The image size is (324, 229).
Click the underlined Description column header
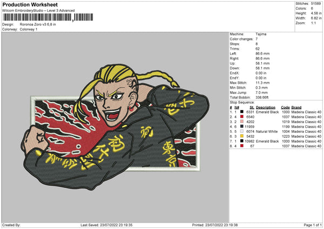[266, 107]
